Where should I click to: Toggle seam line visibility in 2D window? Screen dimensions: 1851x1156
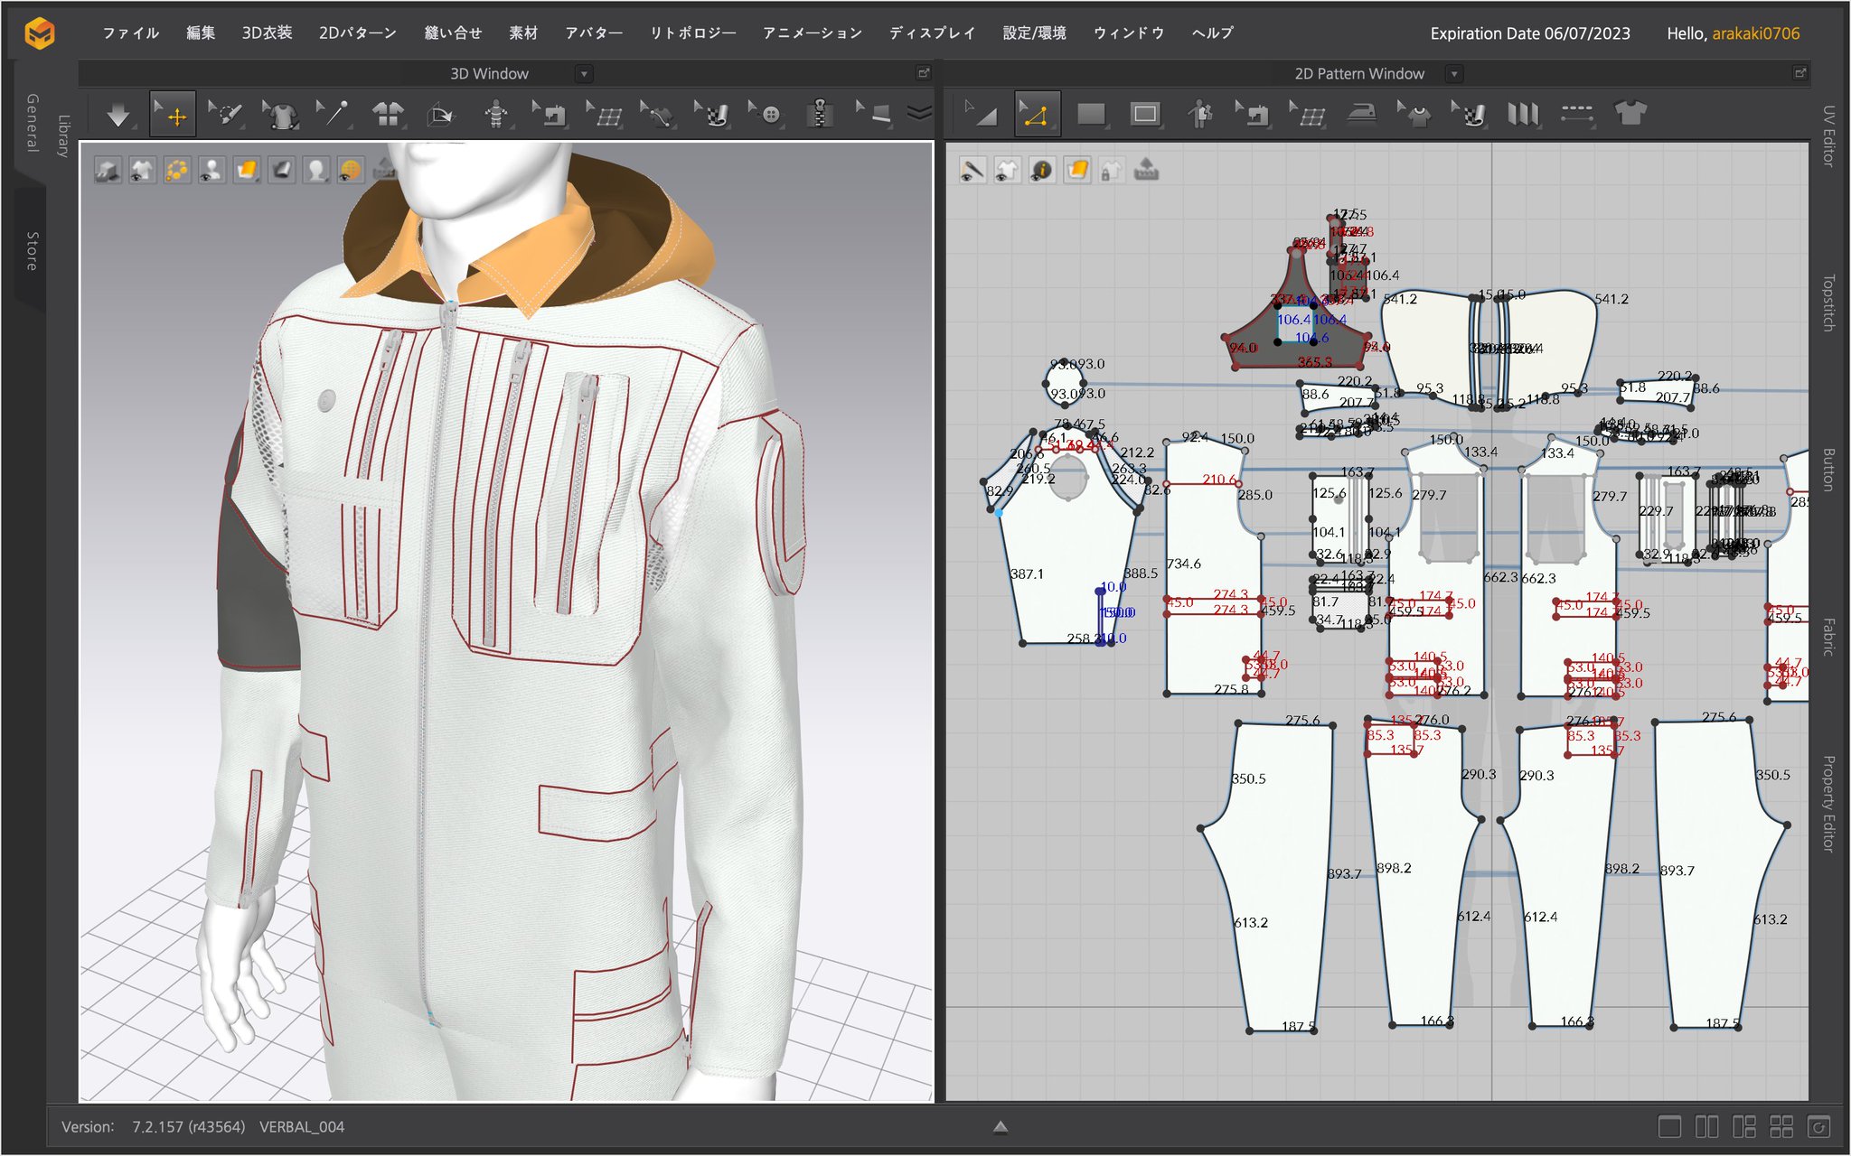[x=972, y=171]
